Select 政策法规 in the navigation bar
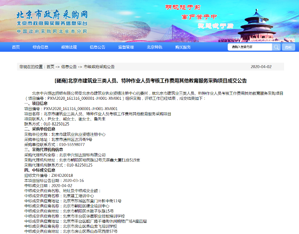 (69, 47)
